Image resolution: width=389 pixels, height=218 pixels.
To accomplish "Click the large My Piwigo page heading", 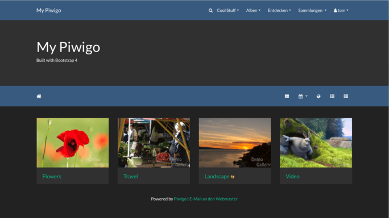I will tap(68, 47).
